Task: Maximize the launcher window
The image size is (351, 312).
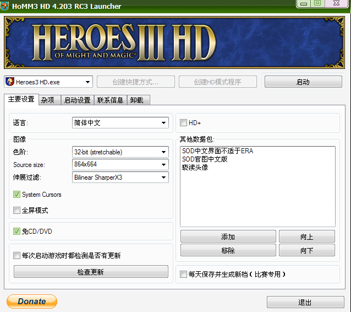Action: click(x=317, y=3)
